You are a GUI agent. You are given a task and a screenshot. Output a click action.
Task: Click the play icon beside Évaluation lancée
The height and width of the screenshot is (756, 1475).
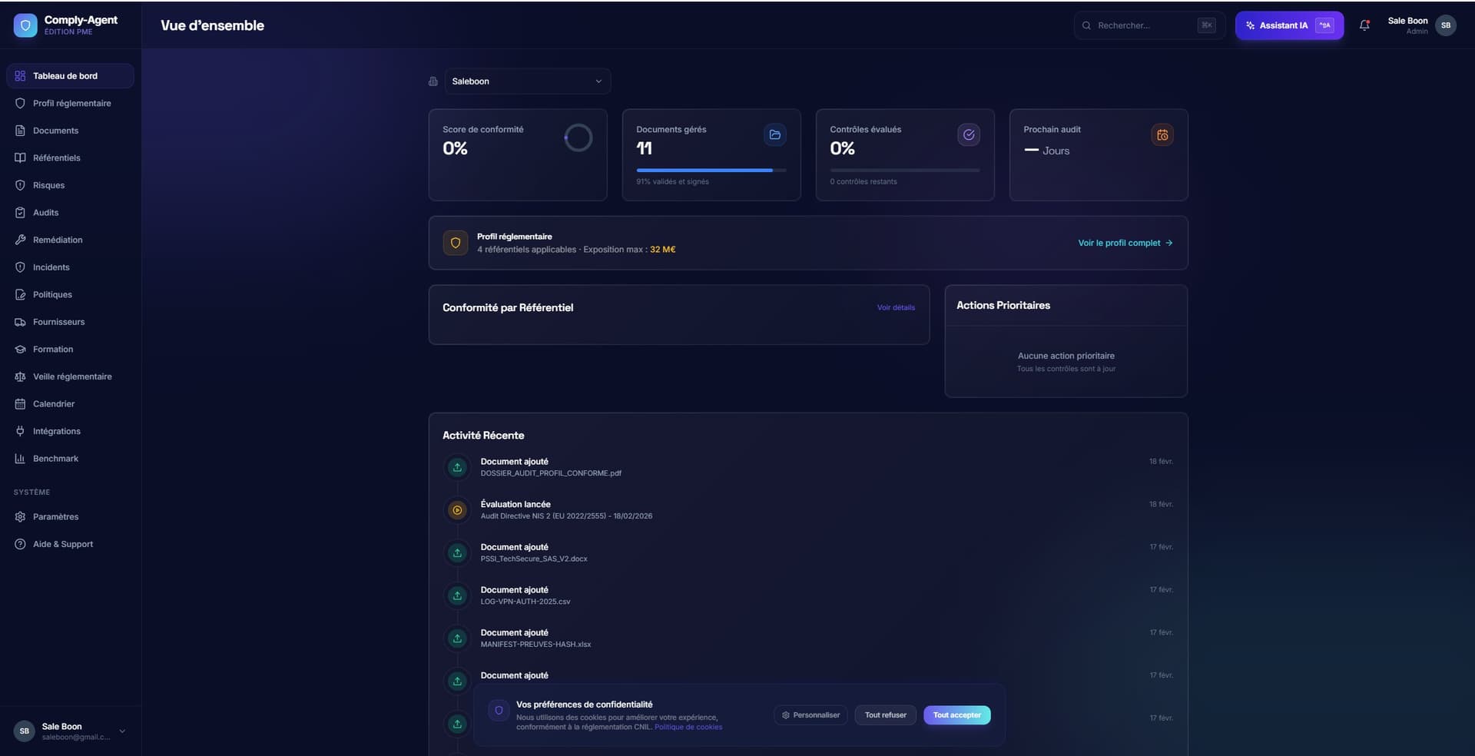457,510
